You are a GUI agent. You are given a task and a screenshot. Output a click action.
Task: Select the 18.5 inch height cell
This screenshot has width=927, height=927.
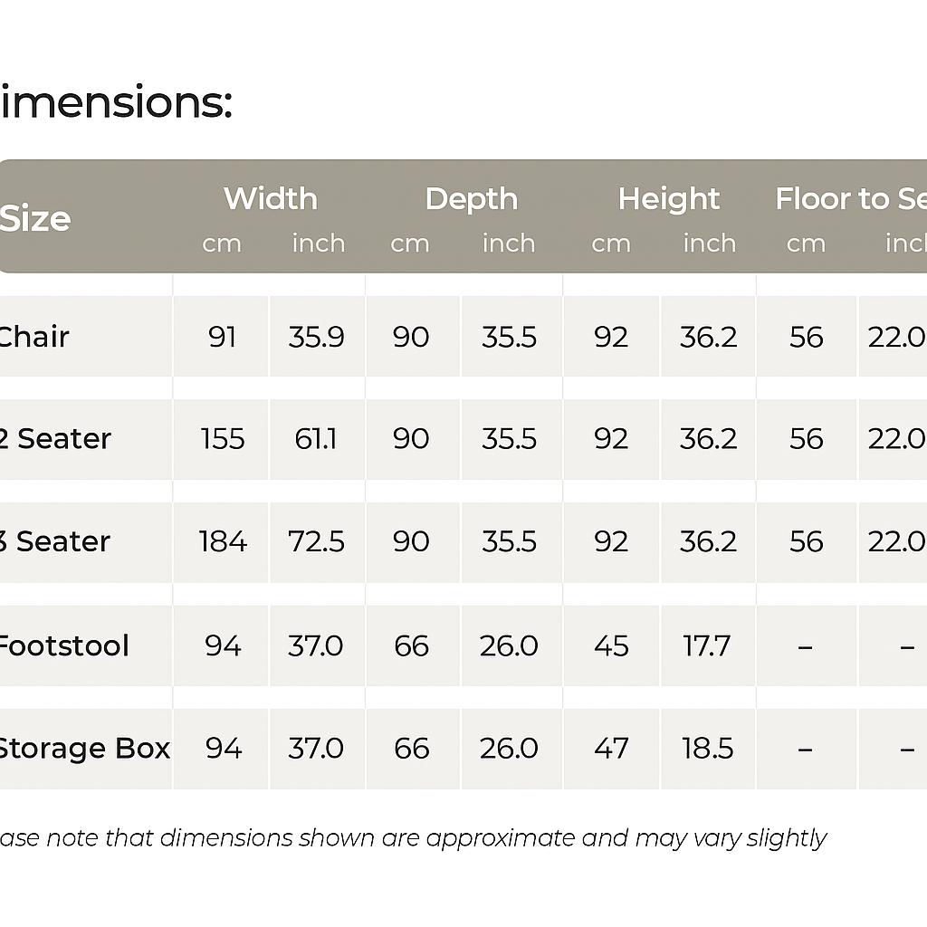706,749
